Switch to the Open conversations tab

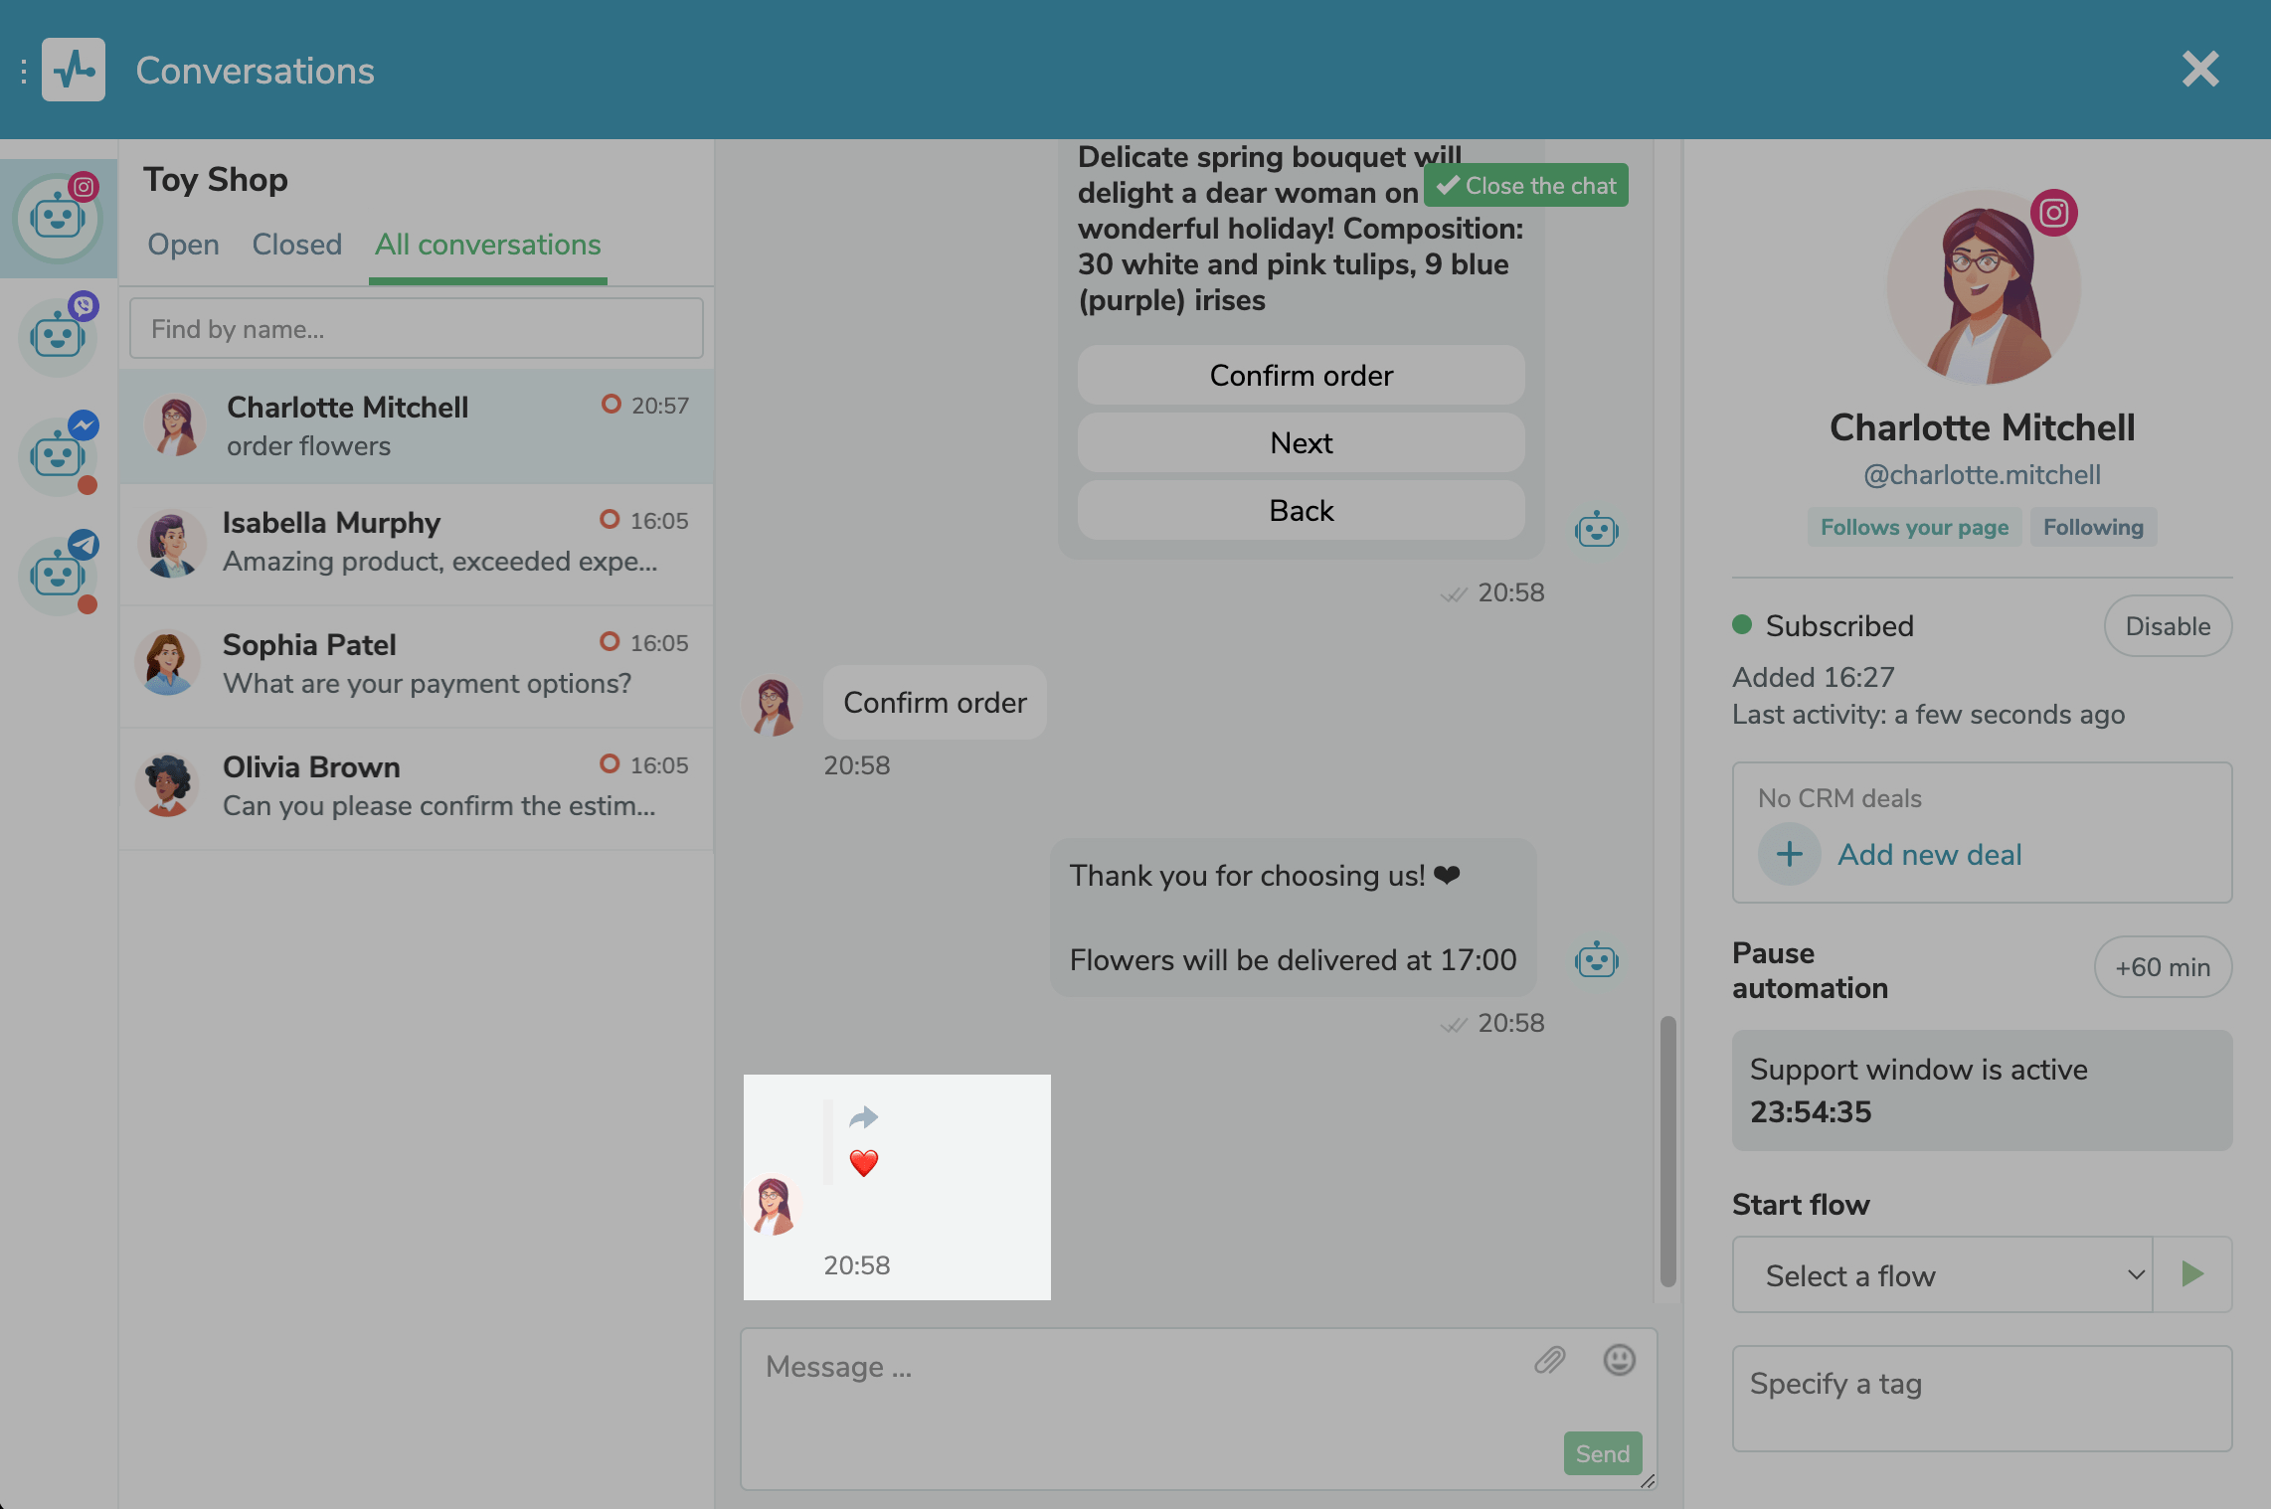[182, 241]
